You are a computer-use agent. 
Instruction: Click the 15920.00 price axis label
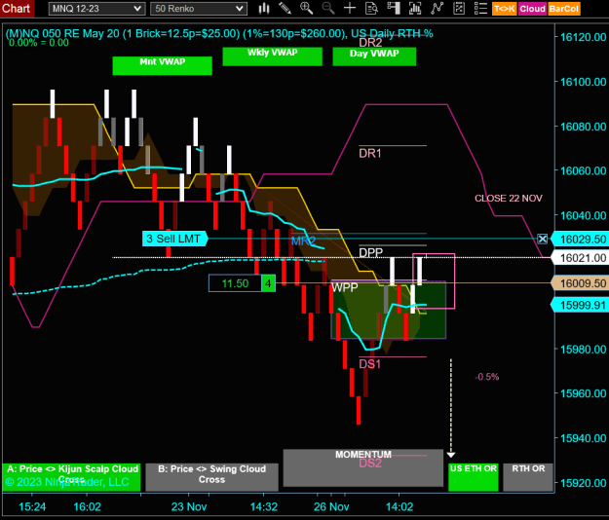[583, 483]
